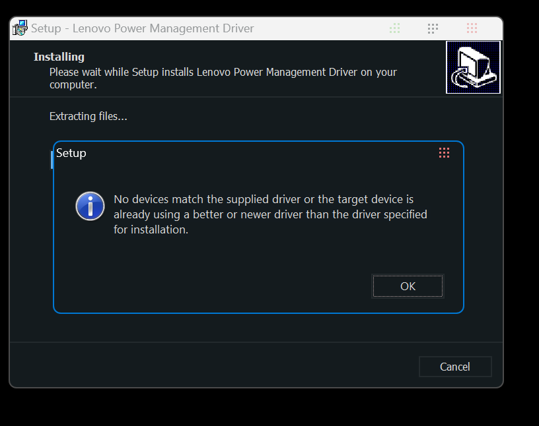
Task: Click the 'Extracting files...' status text
Action: point(89,116)
